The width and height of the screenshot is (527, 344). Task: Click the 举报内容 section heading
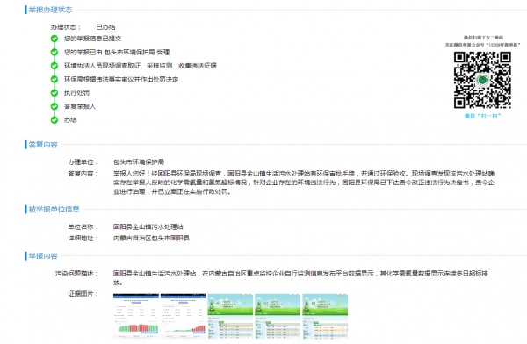click(43, 256)
